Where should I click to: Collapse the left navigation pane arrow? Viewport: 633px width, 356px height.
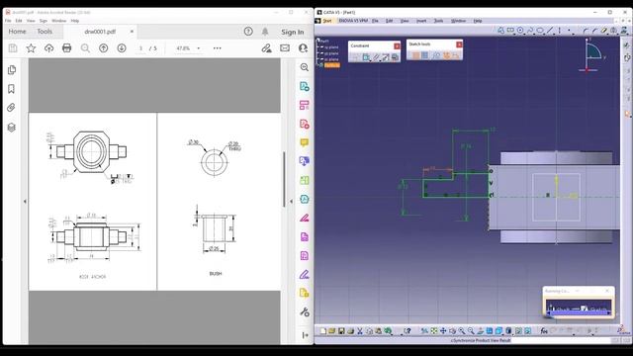(25, 201)
